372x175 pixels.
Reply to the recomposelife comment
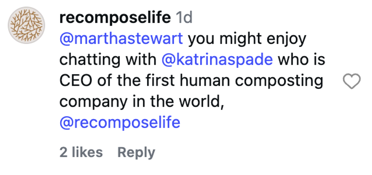pos(136,152)
